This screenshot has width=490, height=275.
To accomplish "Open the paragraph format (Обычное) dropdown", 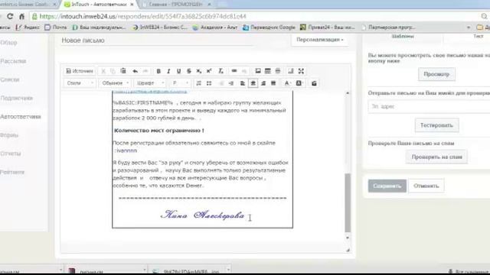I will 115,83.
